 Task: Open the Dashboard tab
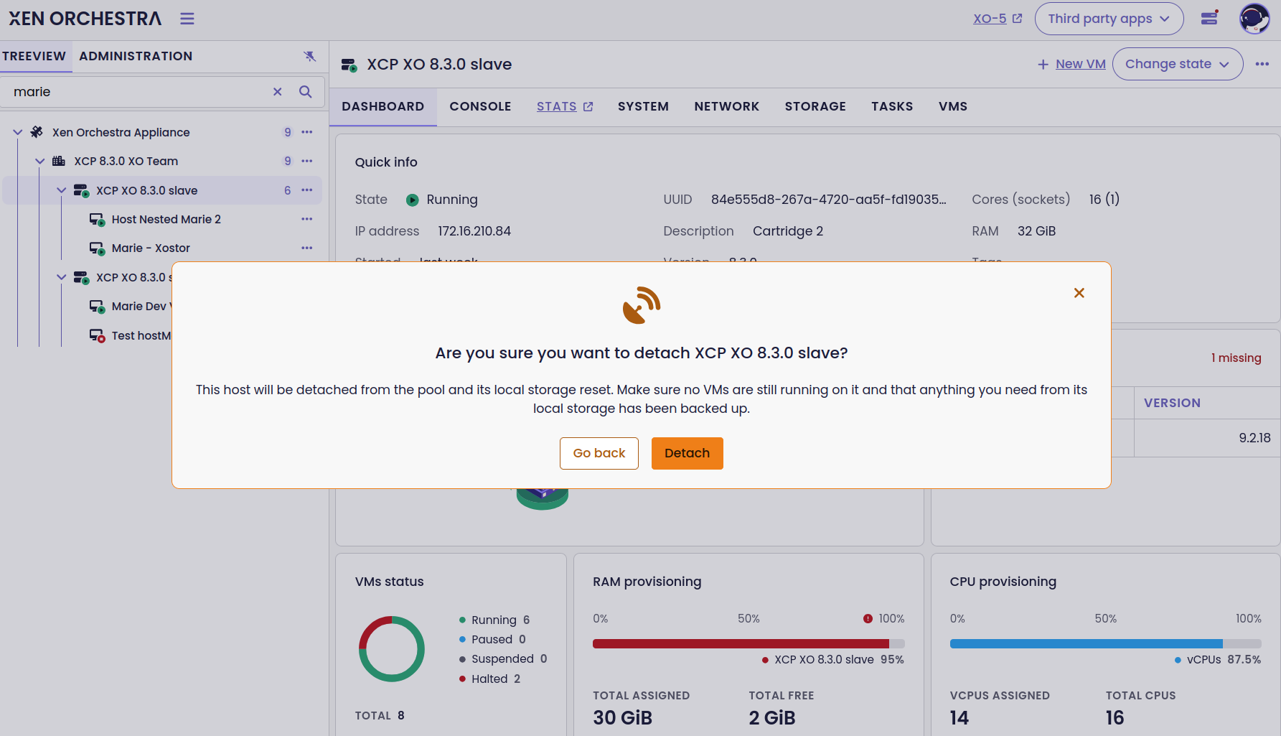click(x=383, y=106)
